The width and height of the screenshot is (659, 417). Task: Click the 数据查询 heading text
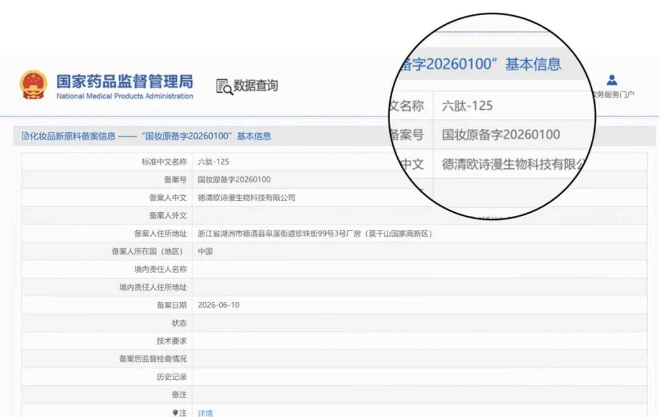click(256, 86)
